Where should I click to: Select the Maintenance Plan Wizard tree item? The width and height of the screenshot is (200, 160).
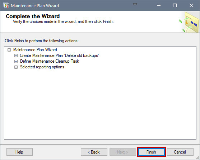(x=35, y=50)
